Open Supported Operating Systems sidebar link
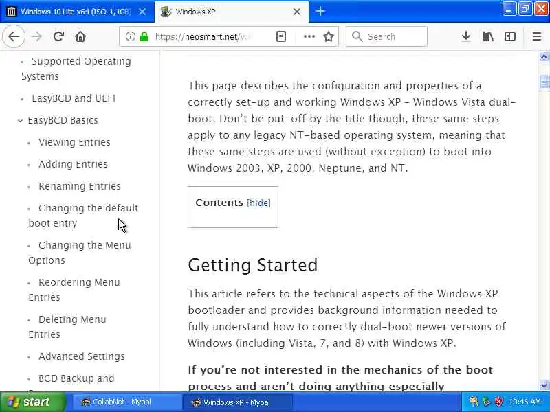This screenshot has width=550, height=412. coord(76,69)
